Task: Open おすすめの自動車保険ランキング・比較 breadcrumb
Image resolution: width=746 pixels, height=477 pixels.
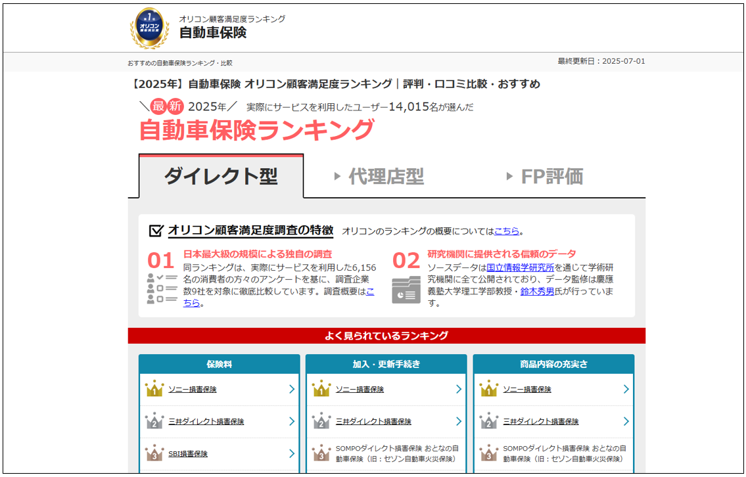Action: pos(180,63)
